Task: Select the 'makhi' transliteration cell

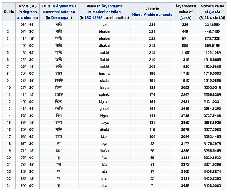Action: pos(104,25)
